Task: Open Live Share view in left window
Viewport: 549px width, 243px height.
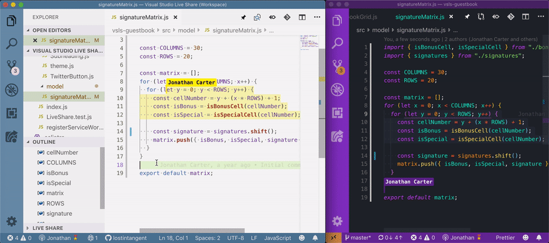Action: [12, 136]
